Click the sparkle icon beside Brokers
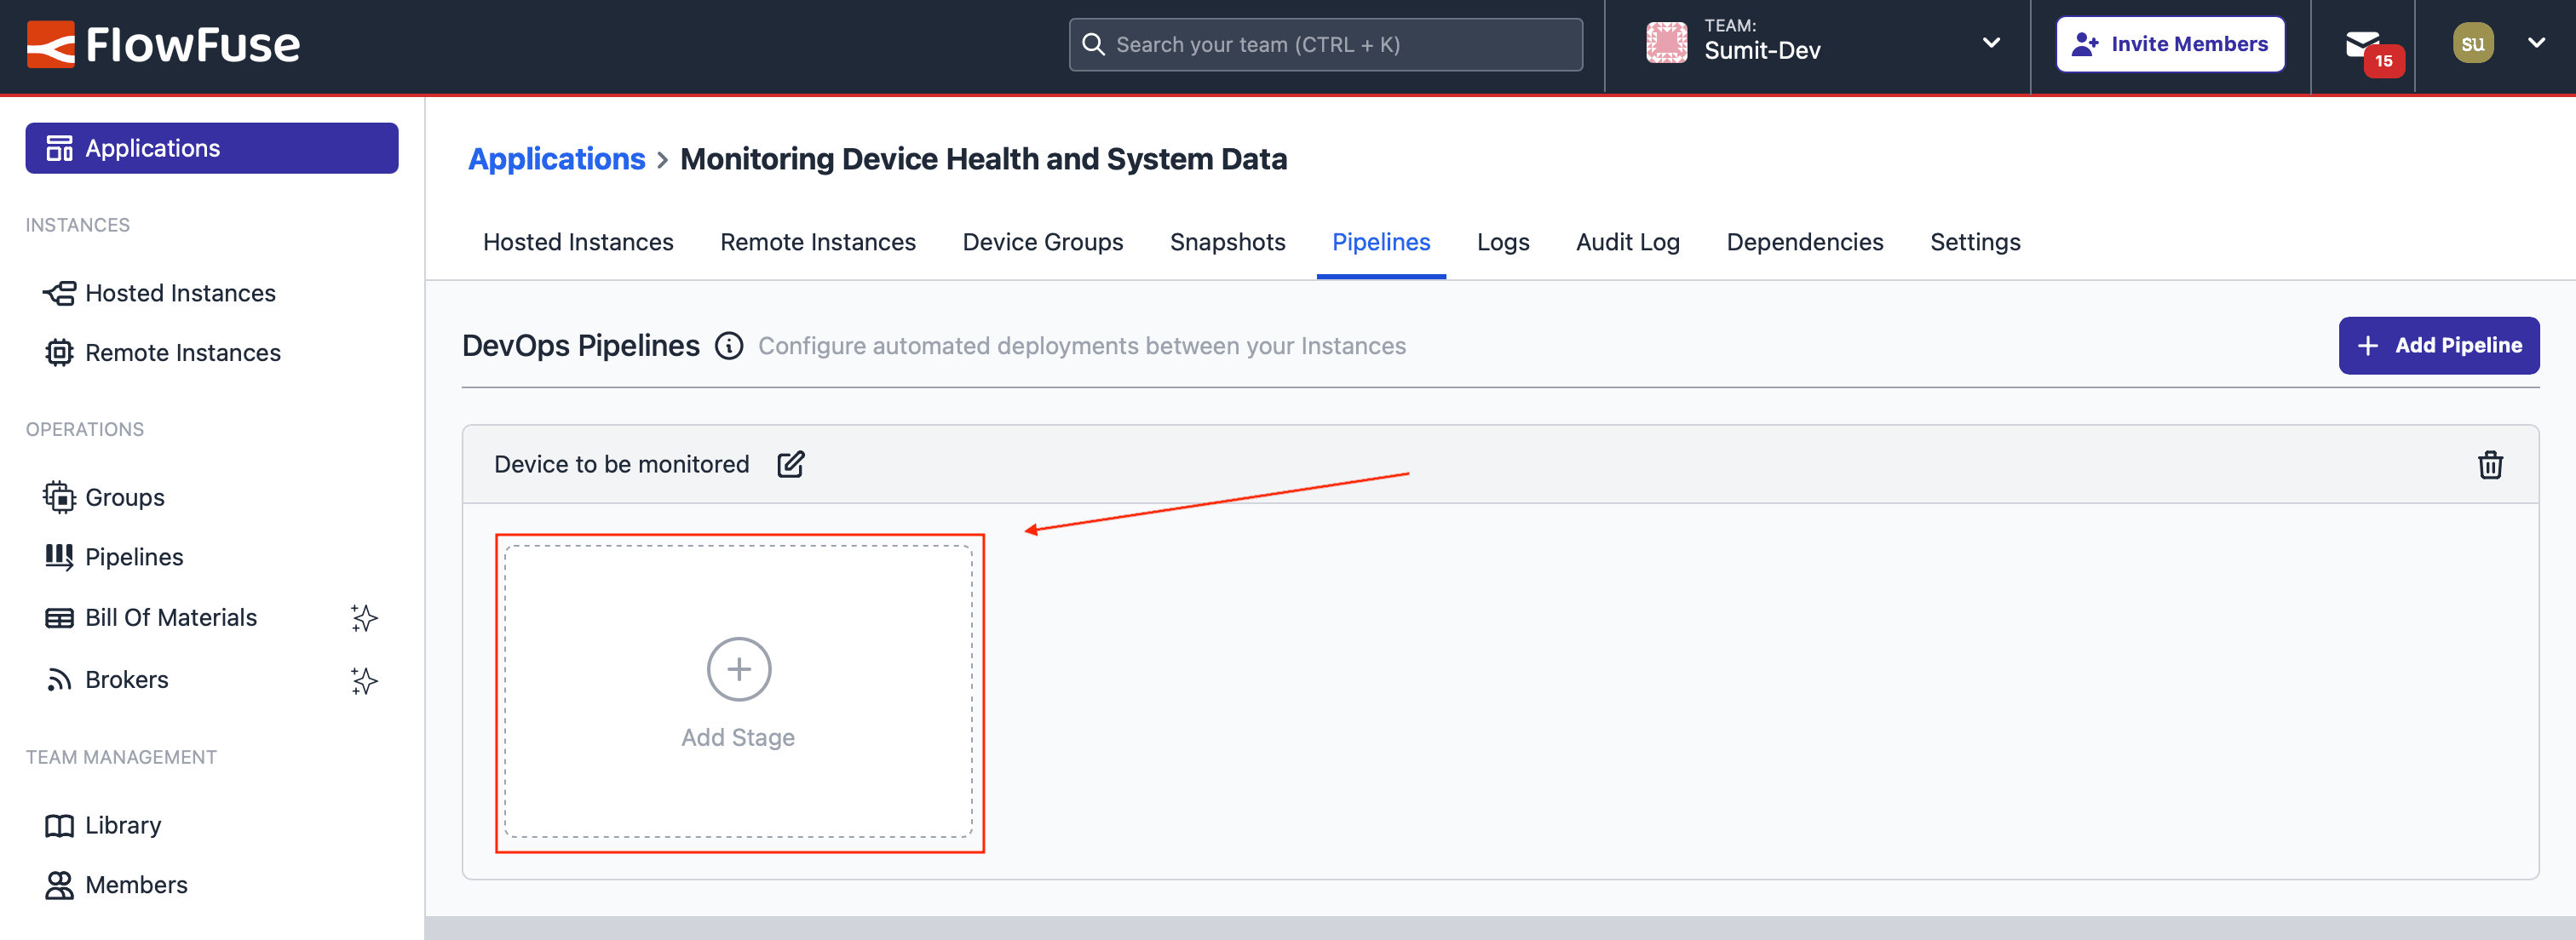This screenshot has height=940, width=2576. click(364, 680)
